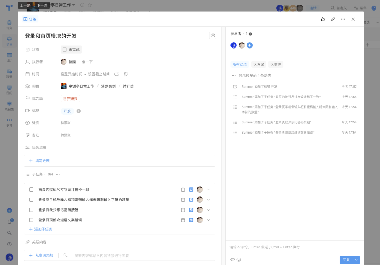
Task: Attach a file using the paperclip icon
Action: coord(232,260)
